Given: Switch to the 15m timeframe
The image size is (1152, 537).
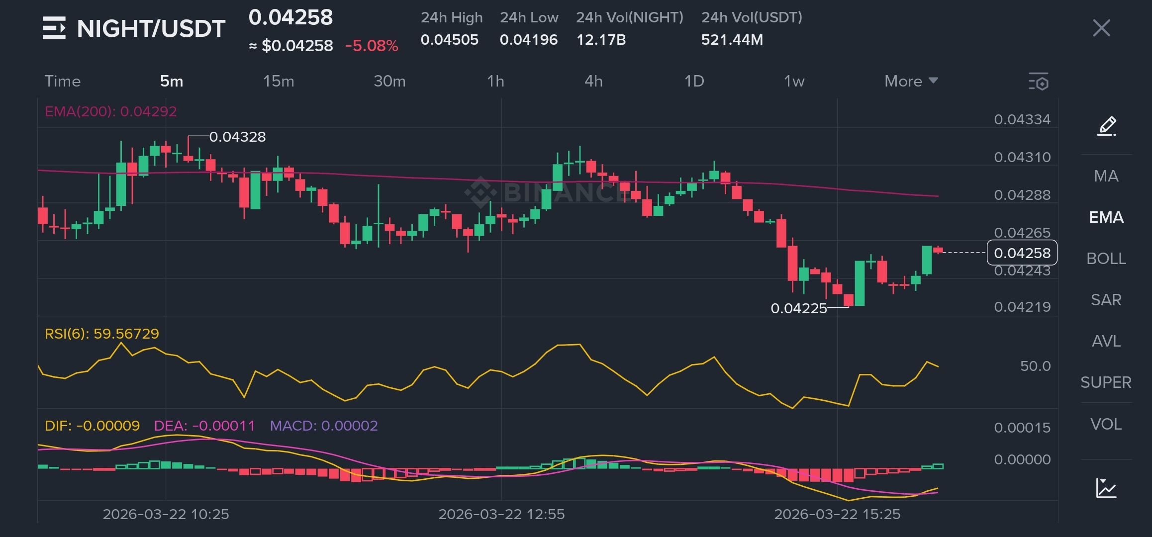Looking at the screenshot, I should tap(279, 81).
